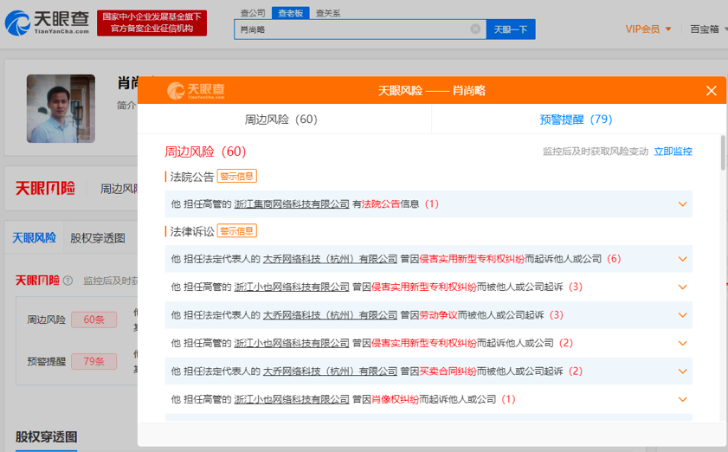Click the 周边风险 (60) red heading
This screenshot has width=728, height=452.
point(205,152)
